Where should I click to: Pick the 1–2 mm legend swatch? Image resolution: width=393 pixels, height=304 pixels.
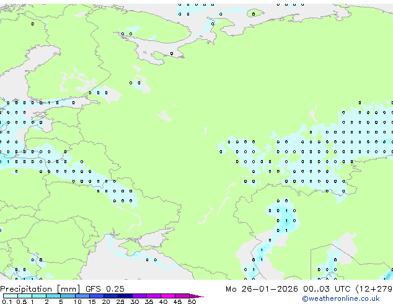39,296
